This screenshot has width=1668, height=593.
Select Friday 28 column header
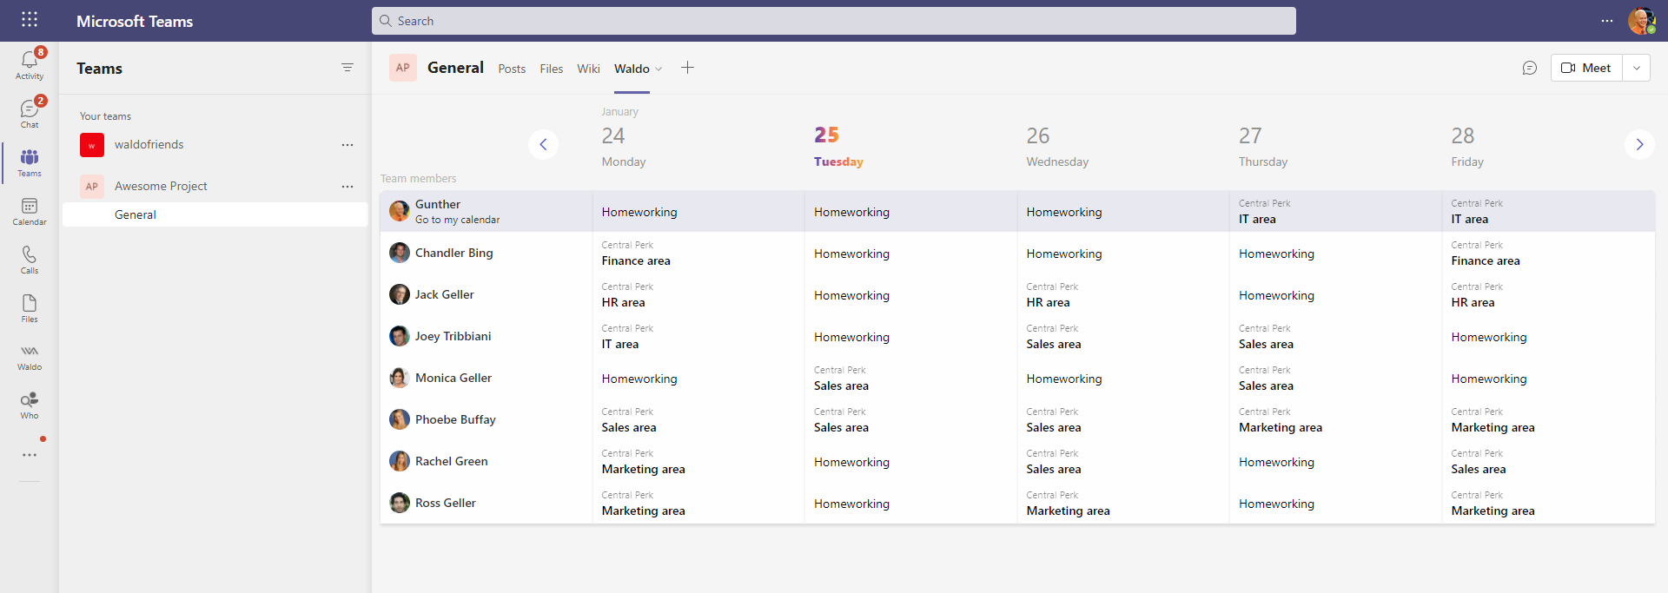[x=1467, y=146]
